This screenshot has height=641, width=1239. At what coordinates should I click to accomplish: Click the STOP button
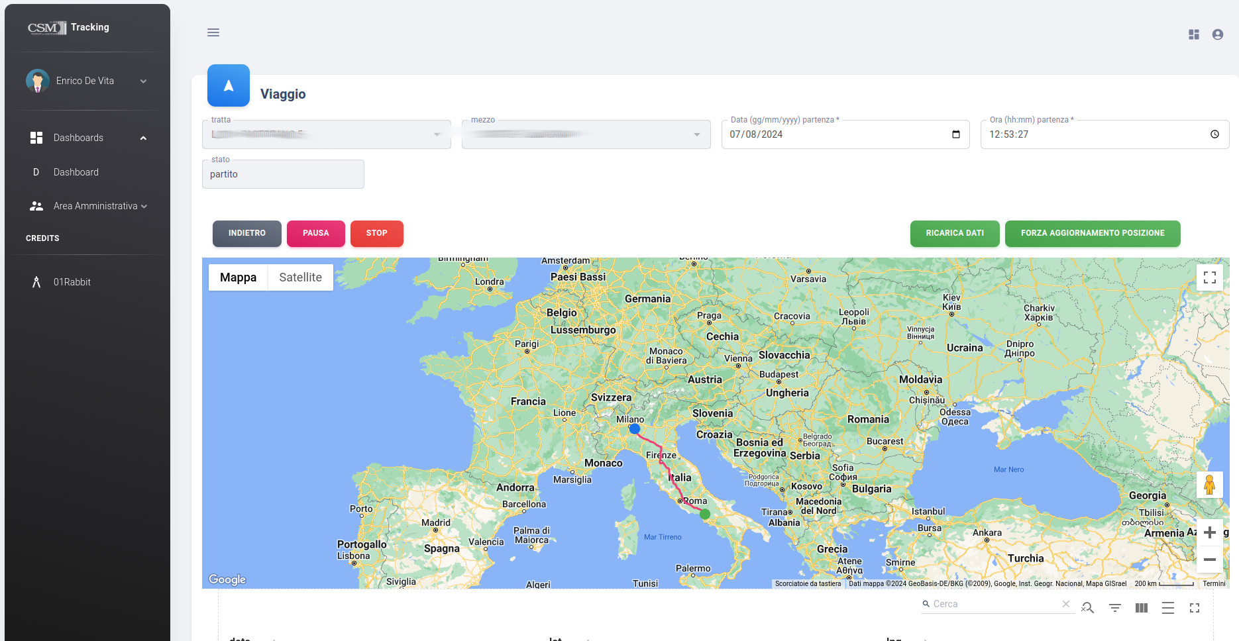click(377, 233)
